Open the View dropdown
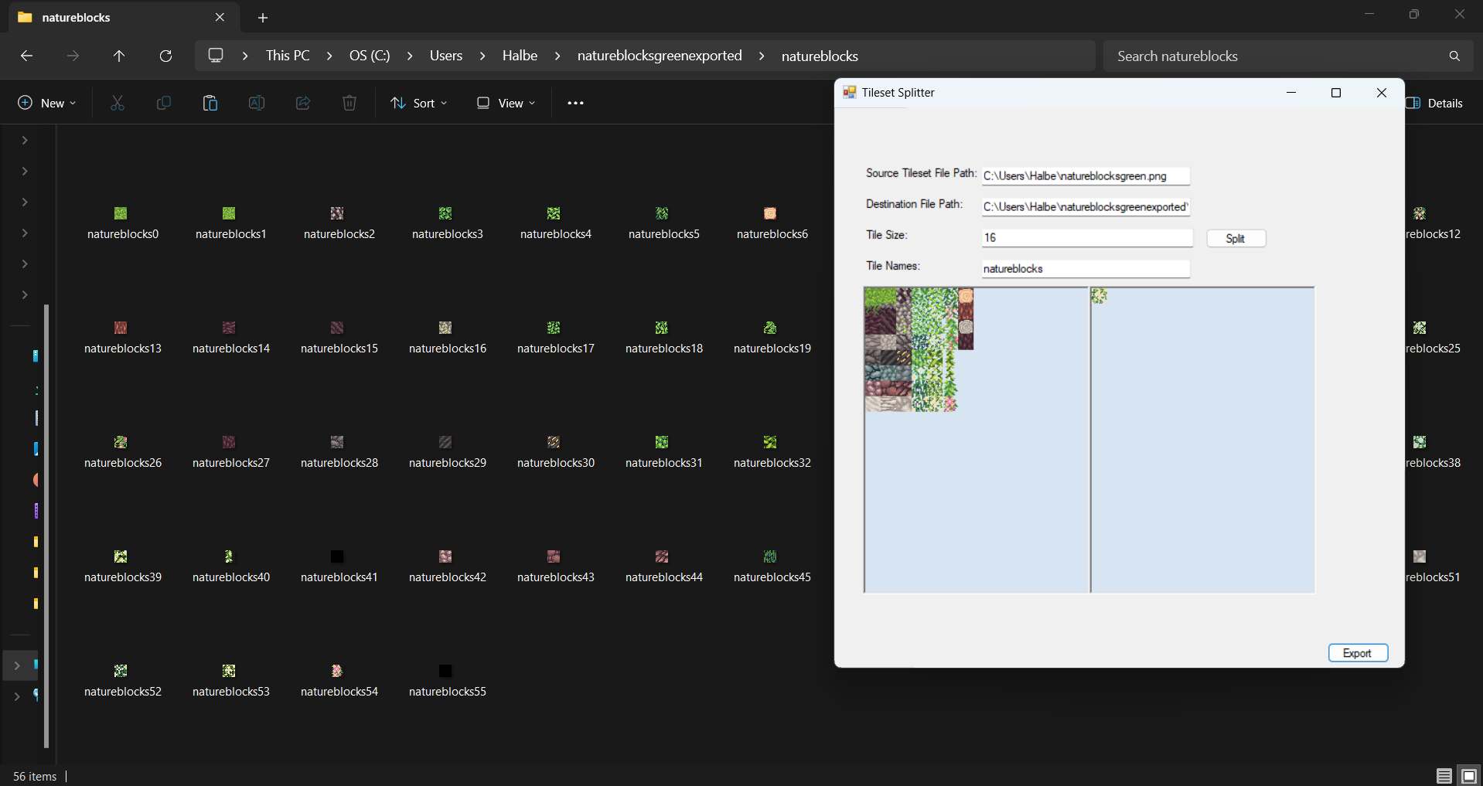The width and height of the screenshot is (1483, 786). [x=506, y=103]
